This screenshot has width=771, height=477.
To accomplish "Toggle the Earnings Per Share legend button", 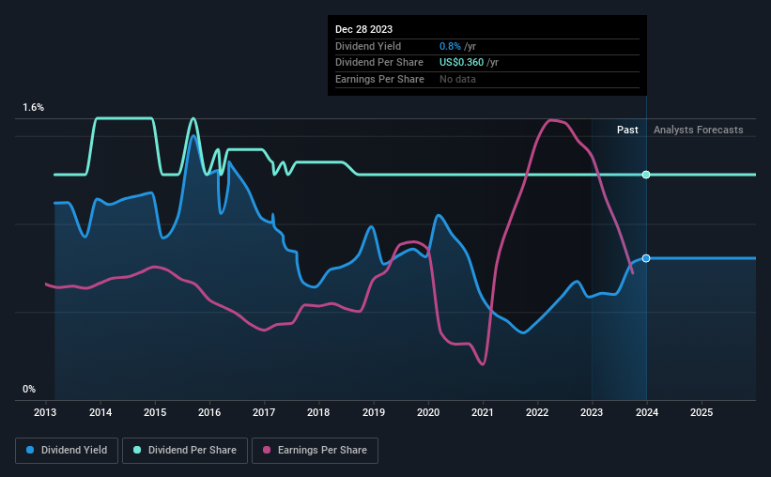I will 316,451.
